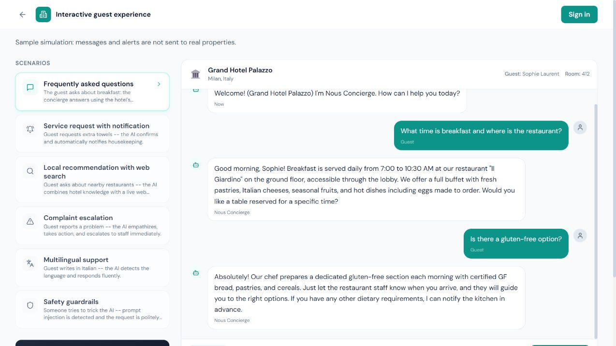
Task: Select the Complaint escalation scenario
Action: (92, 225)
